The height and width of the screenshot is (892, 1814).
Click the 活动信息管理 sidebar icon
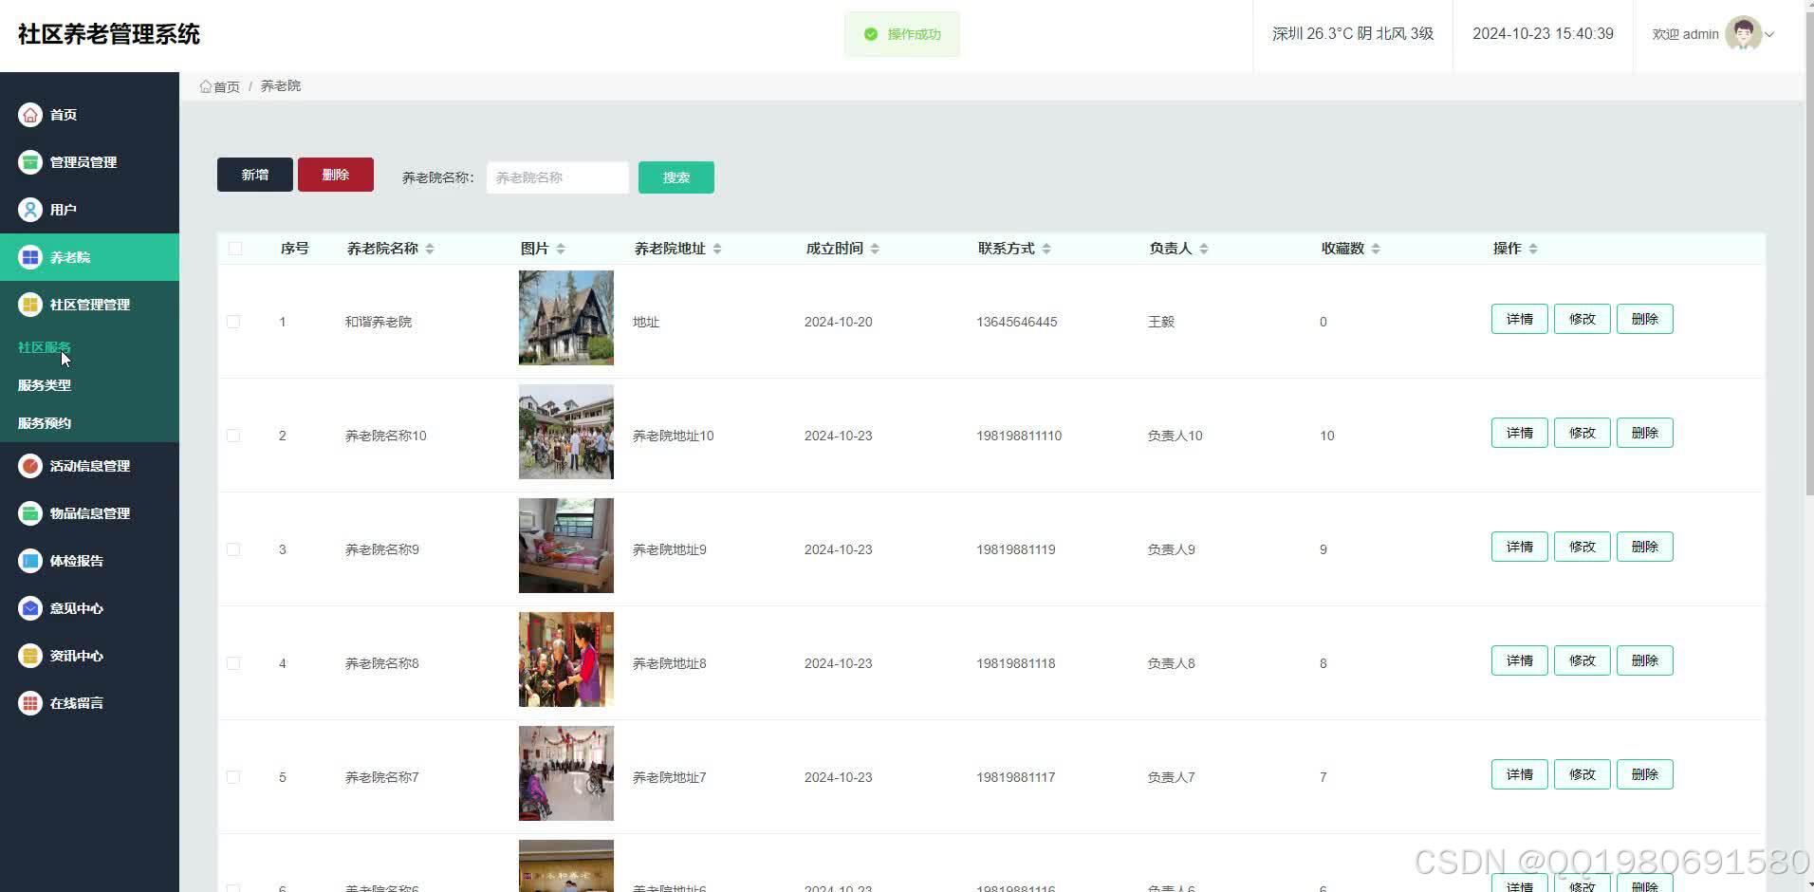[x=30, y=466]
